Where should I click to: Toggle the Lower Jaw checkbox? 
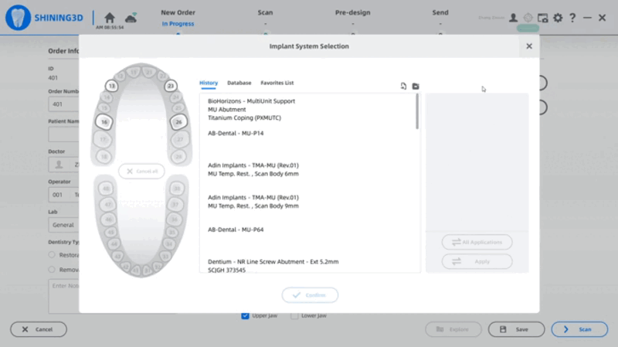click(x=294, y=315)
